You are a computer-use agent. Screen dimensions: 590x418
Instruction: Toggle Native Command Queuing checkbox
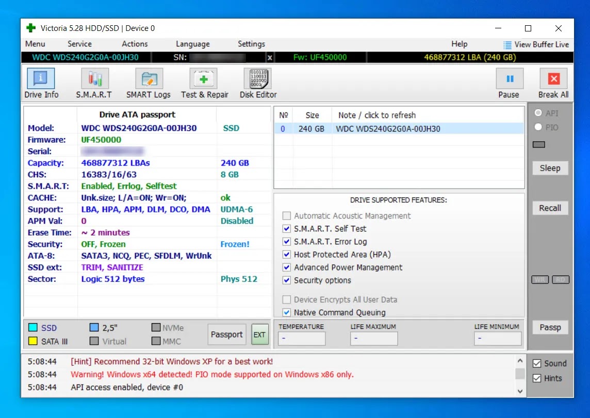coord(286,312)
